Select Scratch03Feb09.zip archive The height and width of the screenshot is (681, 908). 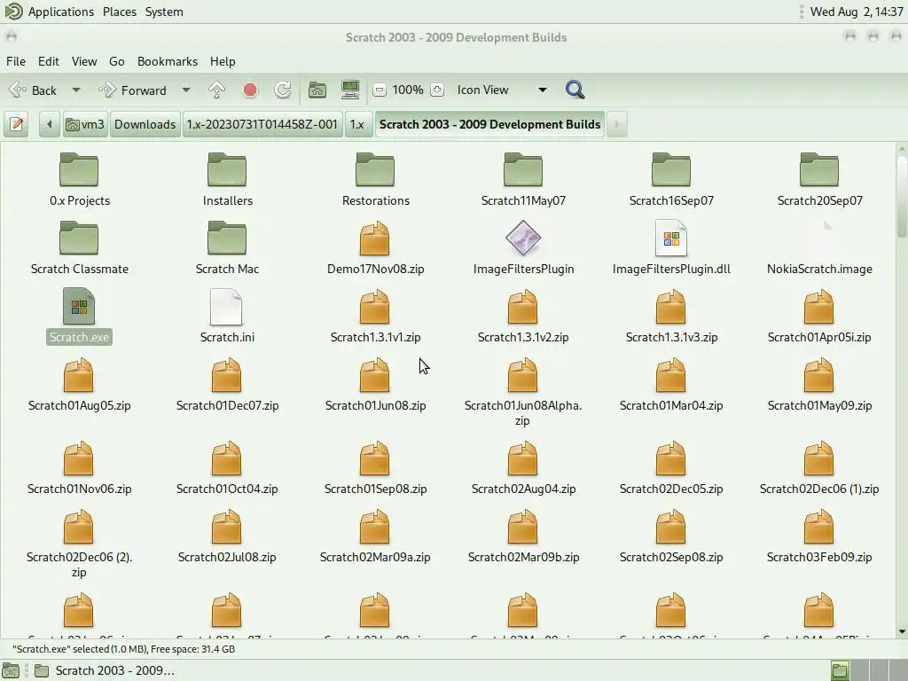819,536
